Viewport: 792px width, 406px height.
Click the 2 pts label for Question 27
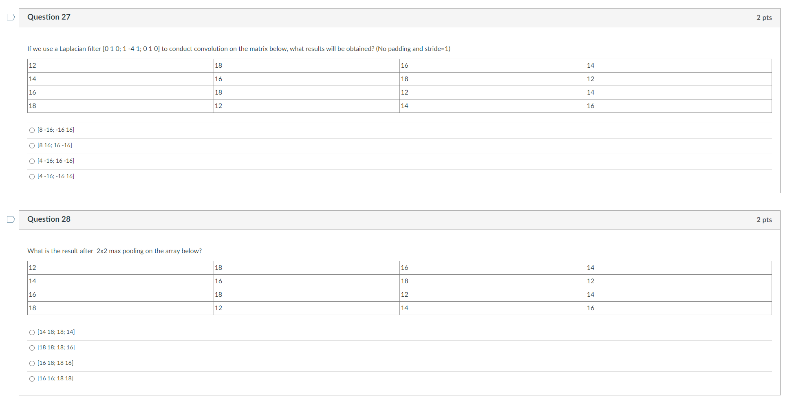tap(764, 18)
